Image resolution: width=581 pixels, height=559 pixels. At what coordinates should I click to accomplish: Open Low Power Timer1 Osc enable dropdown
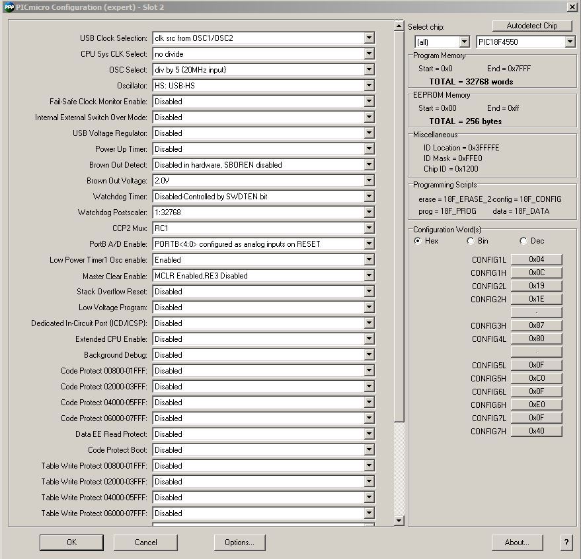pyautogui.click(x=369, y=260)
